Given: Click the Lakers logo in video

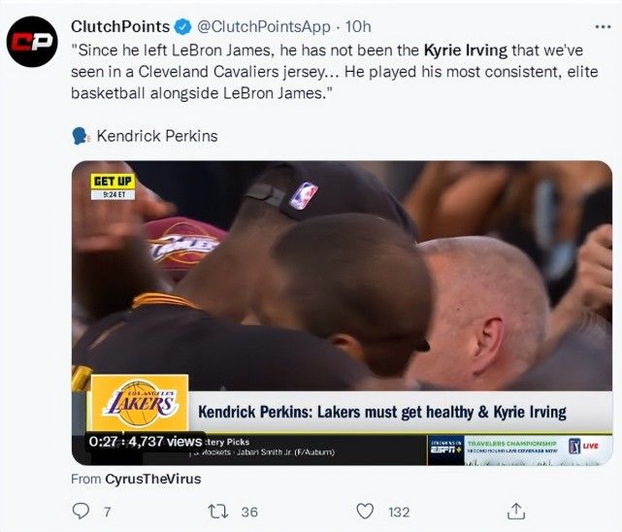Looking at the screenshot, I should click(139, 403).
